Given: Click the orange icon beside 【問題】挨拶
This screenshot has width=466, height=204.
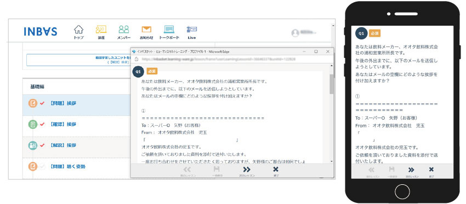Looking at the screenshot, I should [33, 103].
